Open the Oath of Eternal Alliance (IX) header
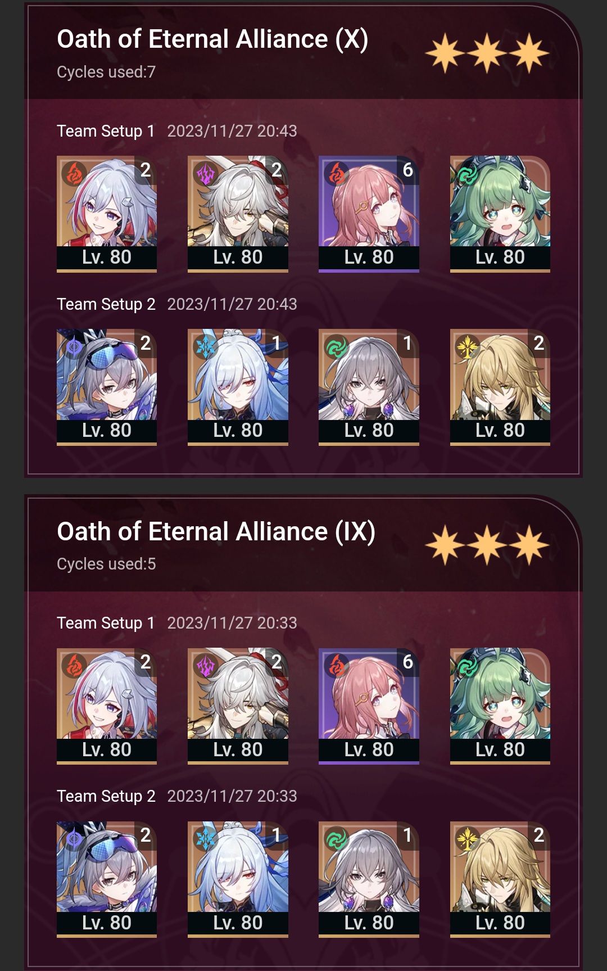 pos(216,532)
